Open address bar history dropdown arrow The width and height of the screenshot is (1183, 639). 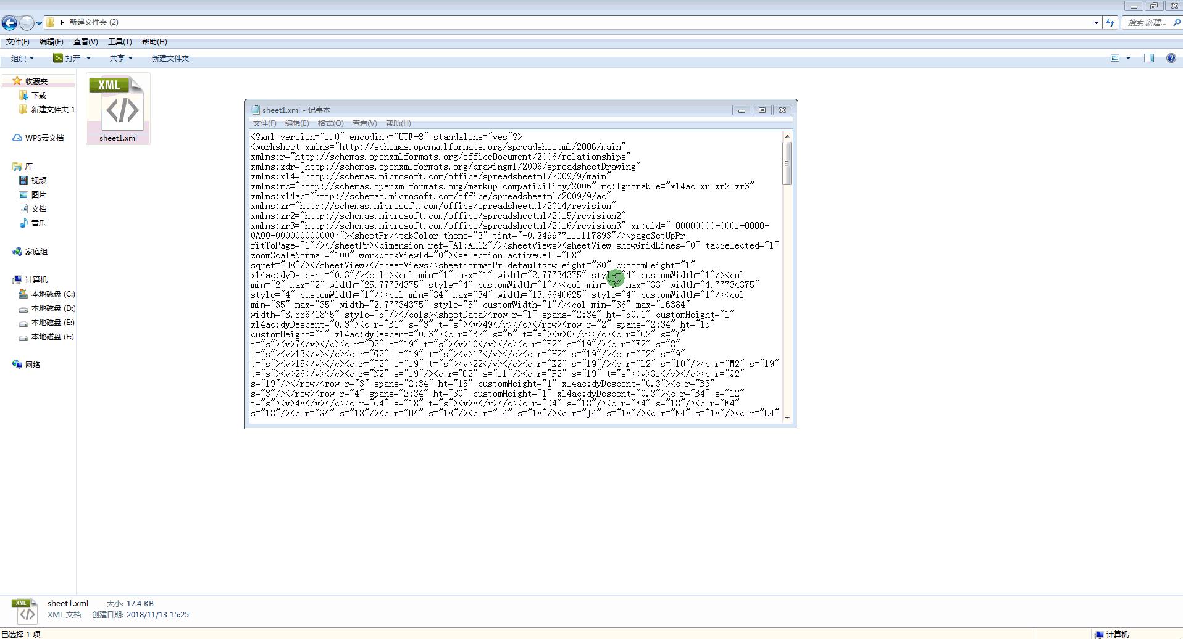(1096, 23)
